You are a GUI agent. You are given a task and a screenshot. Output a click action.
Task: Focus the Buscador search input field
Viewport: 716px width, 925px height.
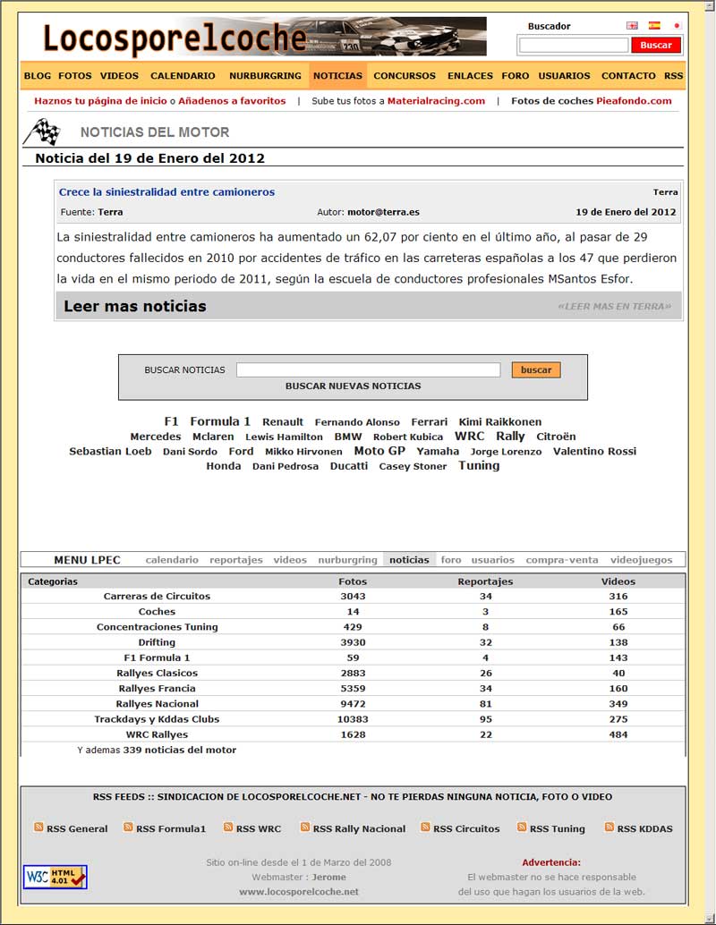pyautogui.click(x=574, y=45)
